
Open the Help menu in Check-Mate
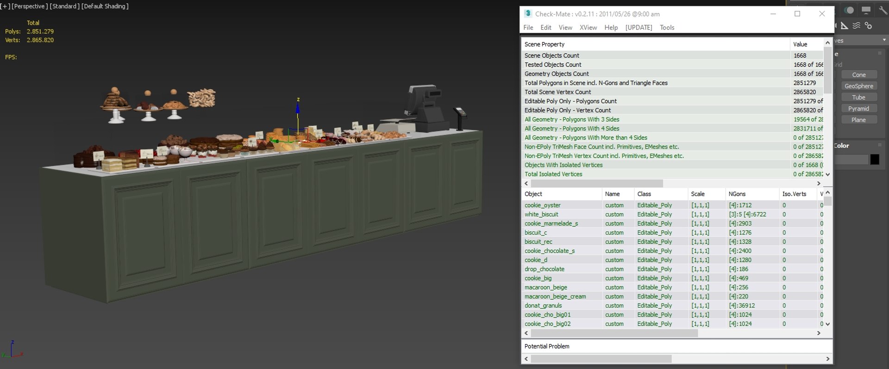point(611,27)
